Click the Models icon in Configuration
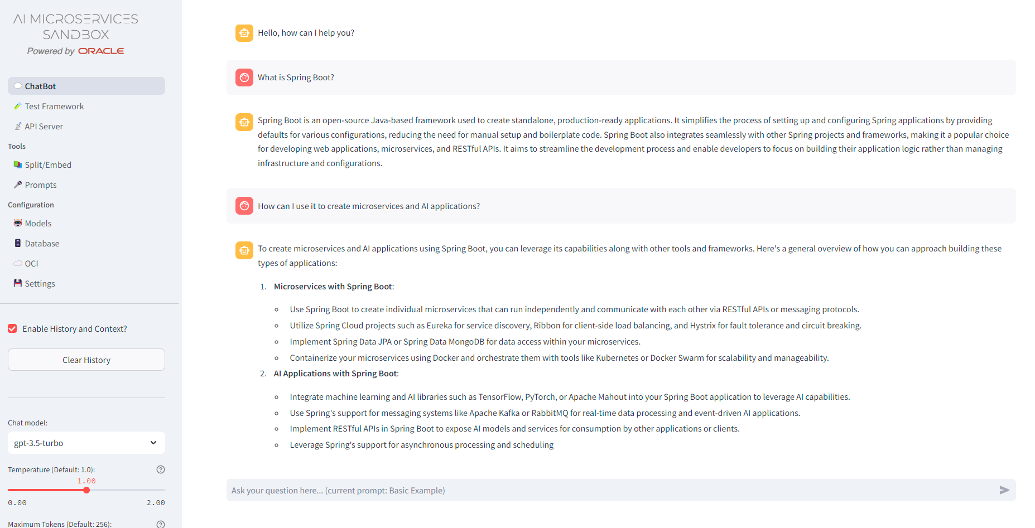Screen dimensions: 1035x528 pos(18,223)
